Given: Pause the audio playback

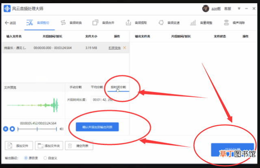Looking at the screenshot, I should [x=6, y=129].
